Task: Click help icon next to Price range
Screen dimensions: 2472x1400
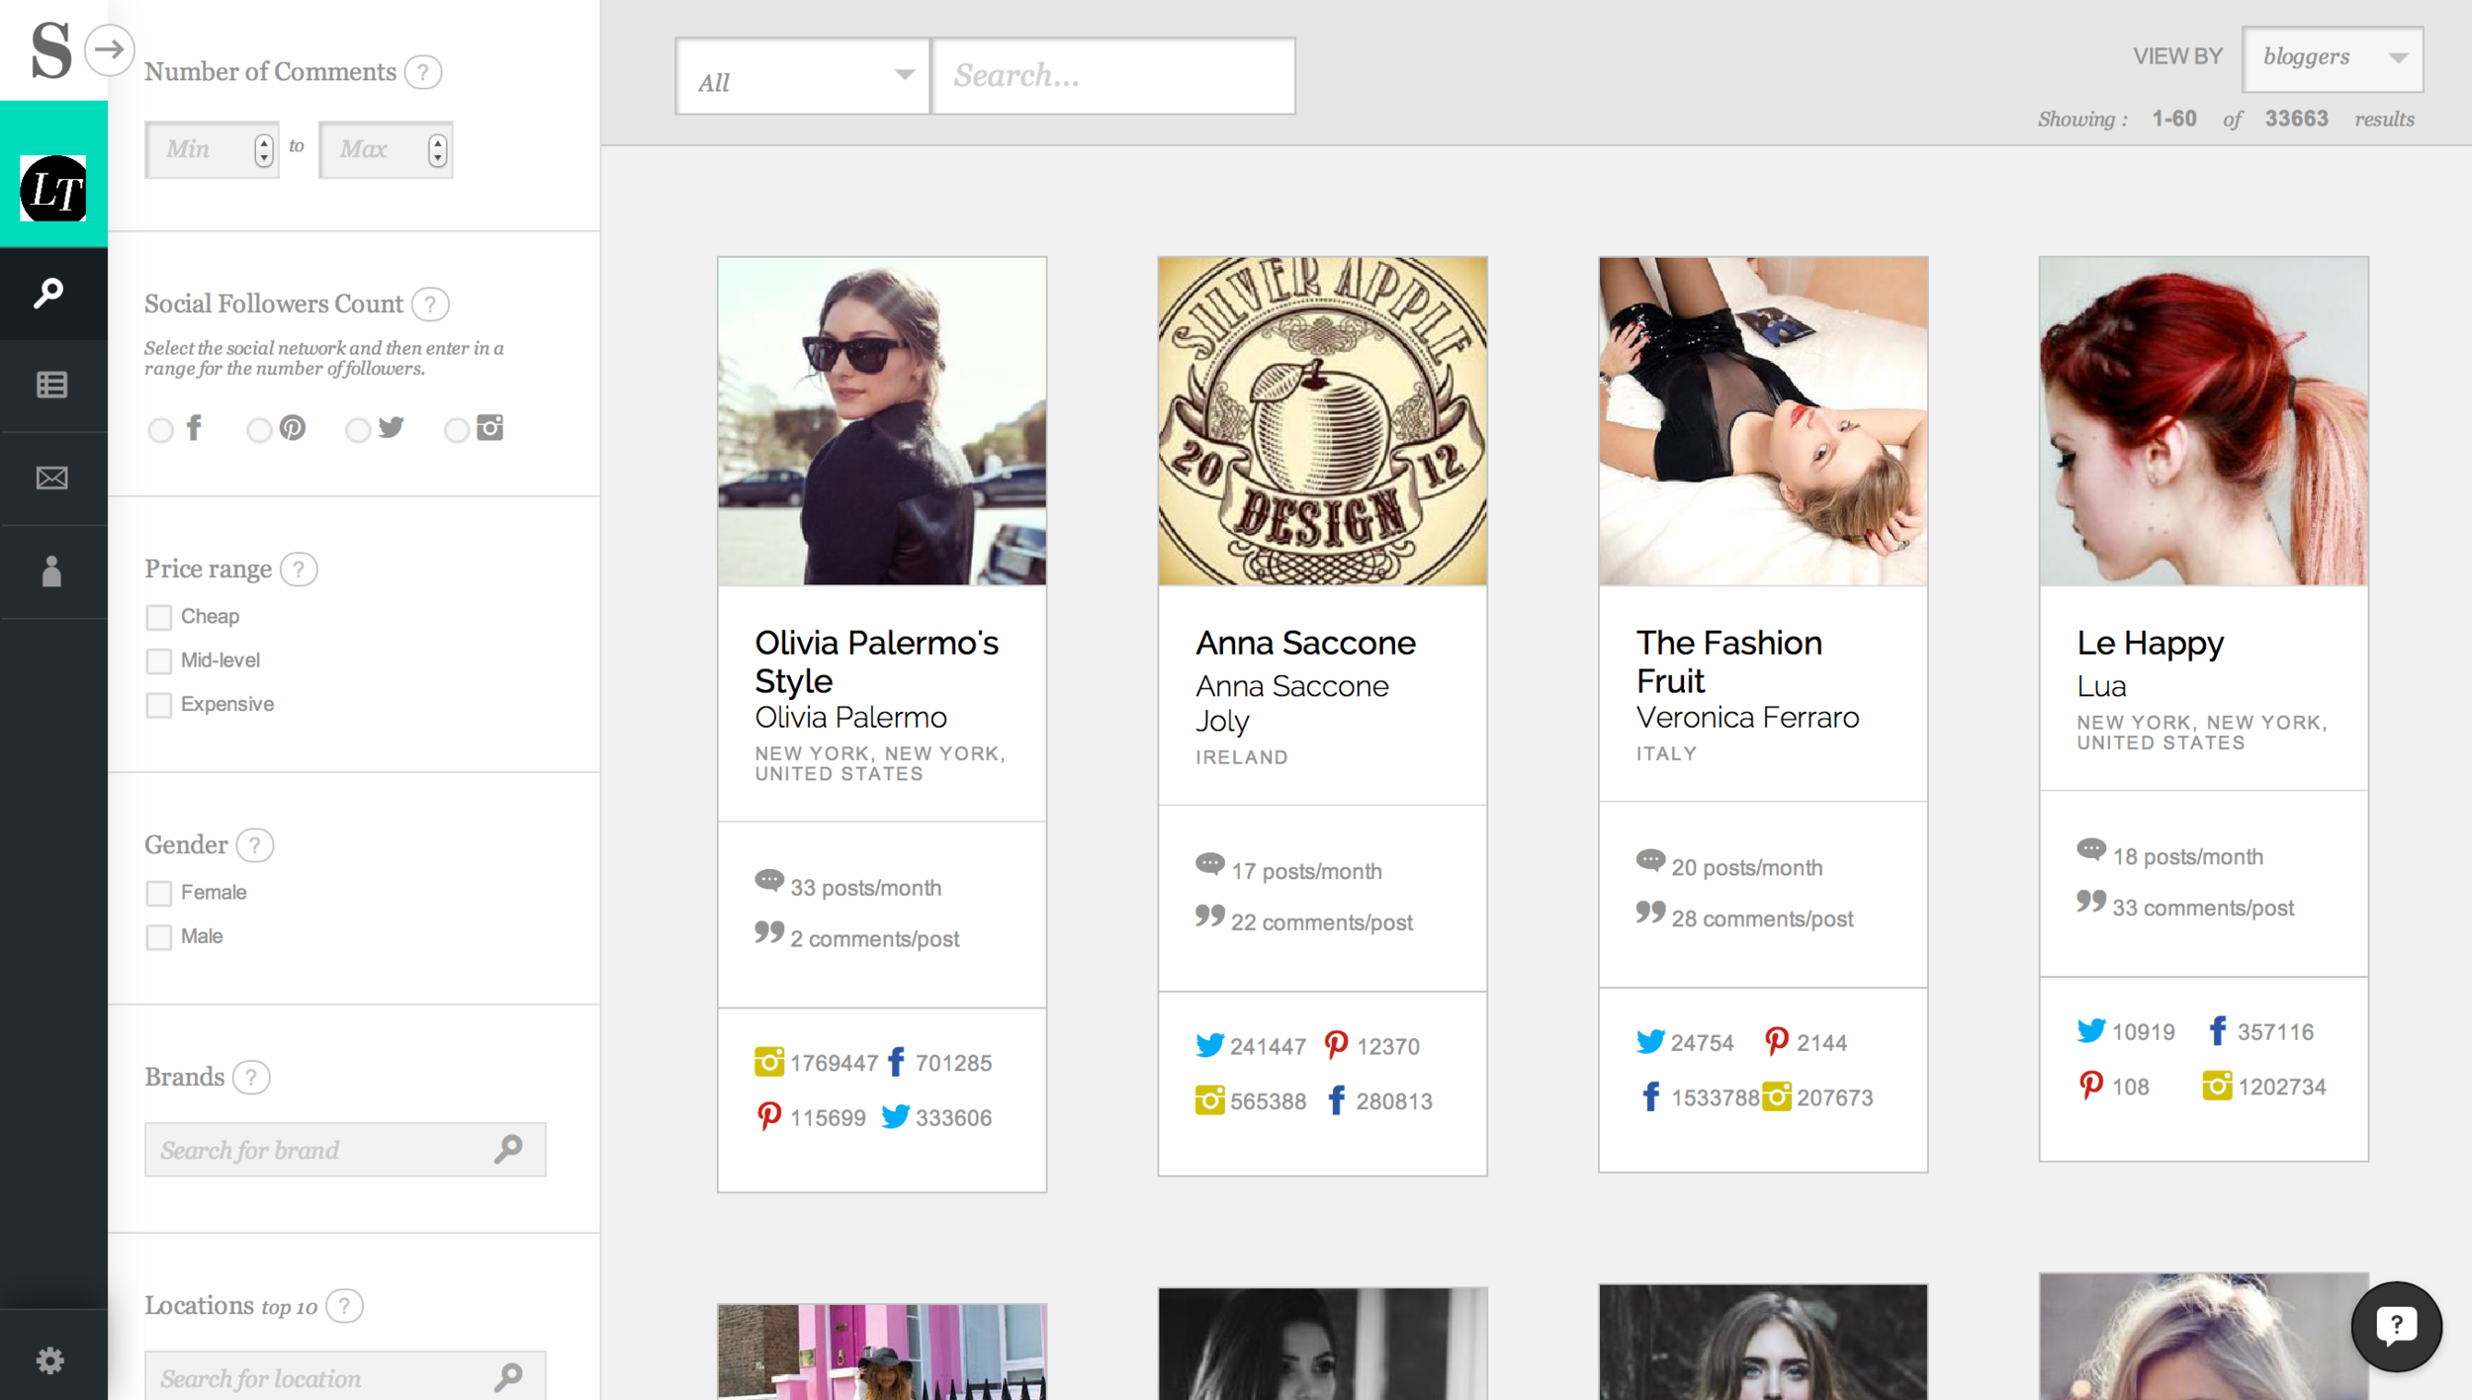Action: tap(299, 569)
